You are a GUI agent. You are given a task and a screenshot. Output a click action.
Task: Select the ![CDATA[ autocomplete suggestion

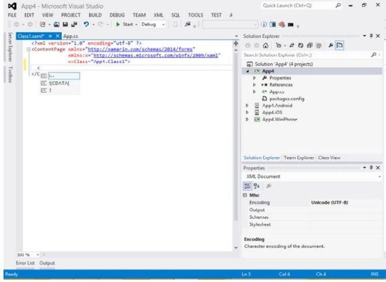click(x=60, y=83)
